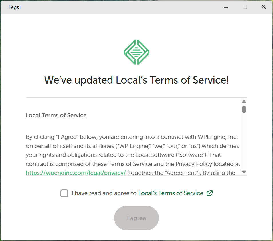Open the Local's Terms of Service link
Screen dimensions: 273x241
(171, 193)
